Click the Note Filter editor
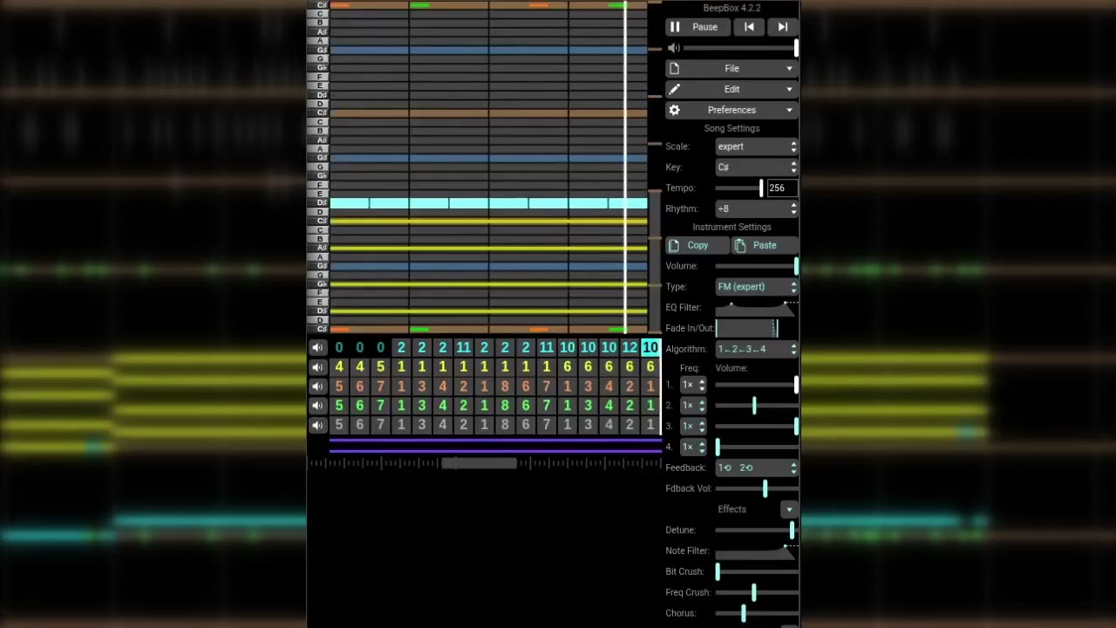The width and height of the screenshot is (1116, 628). [757, 551]
